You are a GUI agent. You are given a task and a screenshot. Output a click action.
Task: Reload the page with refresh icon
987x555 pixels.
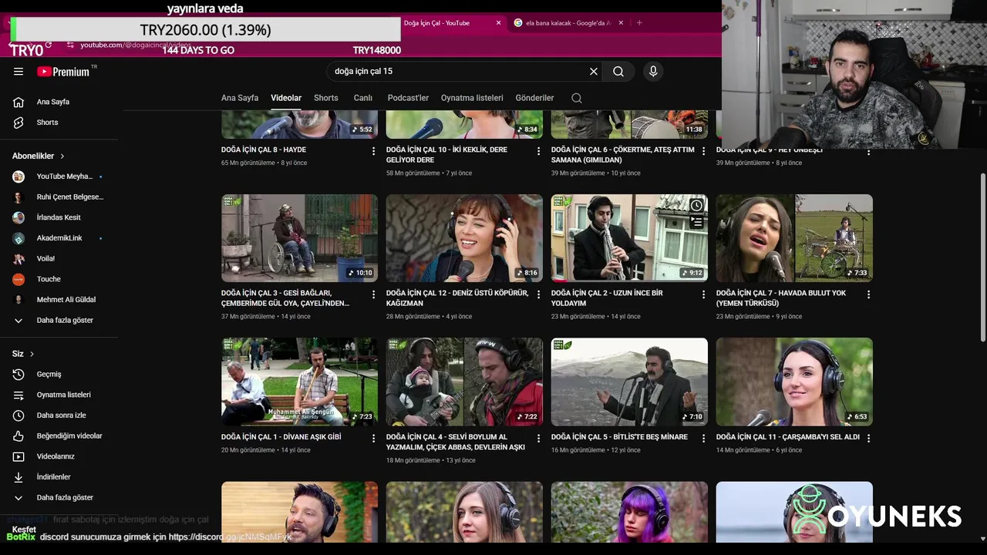point(49,45)
